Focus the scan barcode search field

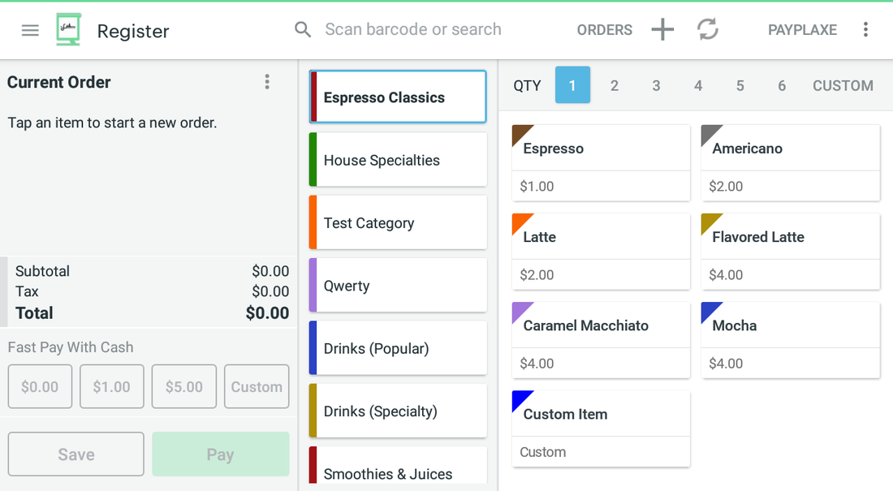coord(413,29)
